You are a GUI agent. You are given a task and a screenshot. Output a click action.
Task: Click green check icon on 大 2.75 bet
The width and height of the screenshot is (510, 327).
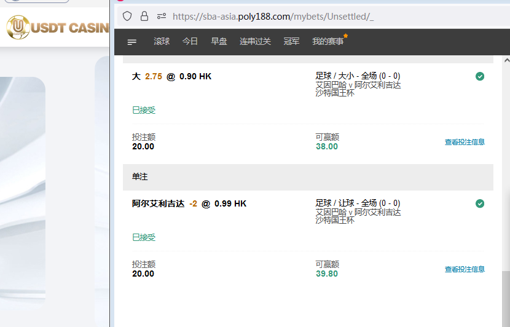480,76
